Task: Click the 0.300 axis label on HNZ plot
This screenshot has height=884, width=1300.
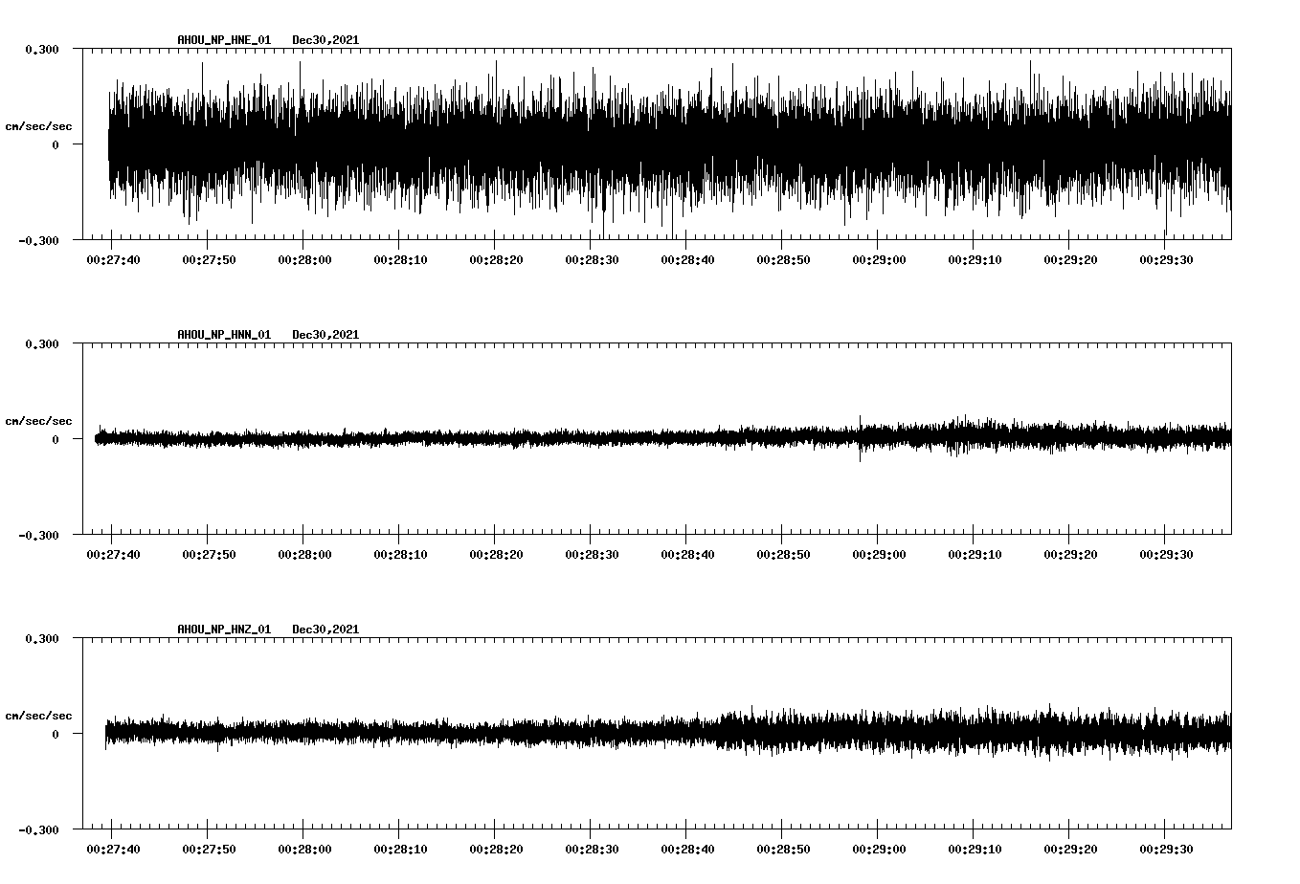Action: pos(42,638)
